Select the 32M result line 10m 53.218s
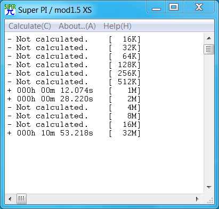The width and height of the screenshot is (219, 209). 74,133
